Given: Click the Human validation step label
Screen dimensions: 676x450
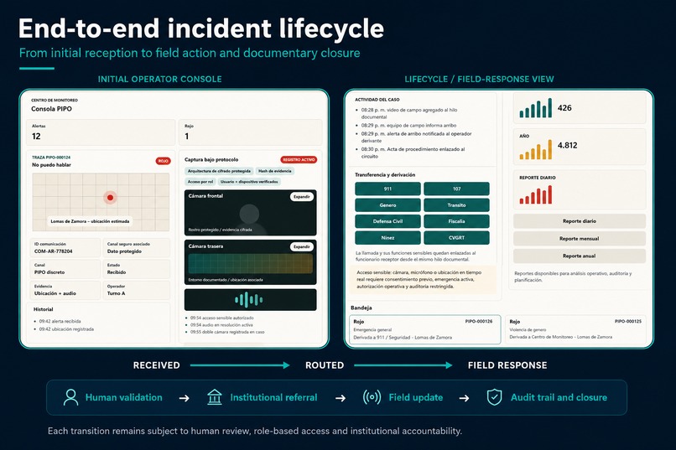Looking at the screenshot, I should click(124, 397).
